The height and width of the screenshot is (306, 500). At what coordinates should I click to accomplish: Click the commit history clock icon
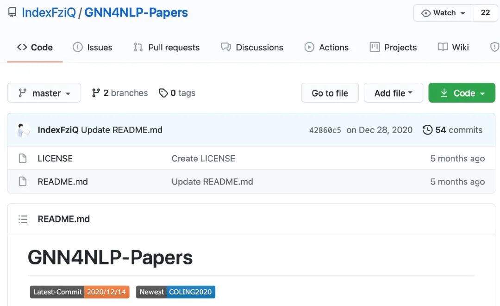tap(427, 130)
